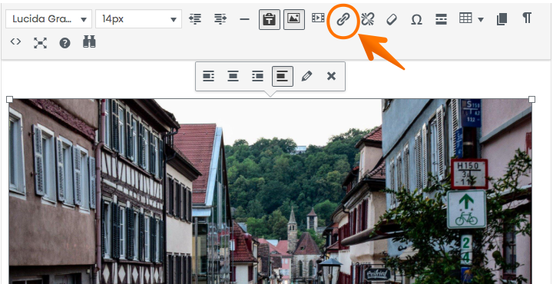Click the insert image icon
This screenshot has width=553, height=284.
click(294, 19)
